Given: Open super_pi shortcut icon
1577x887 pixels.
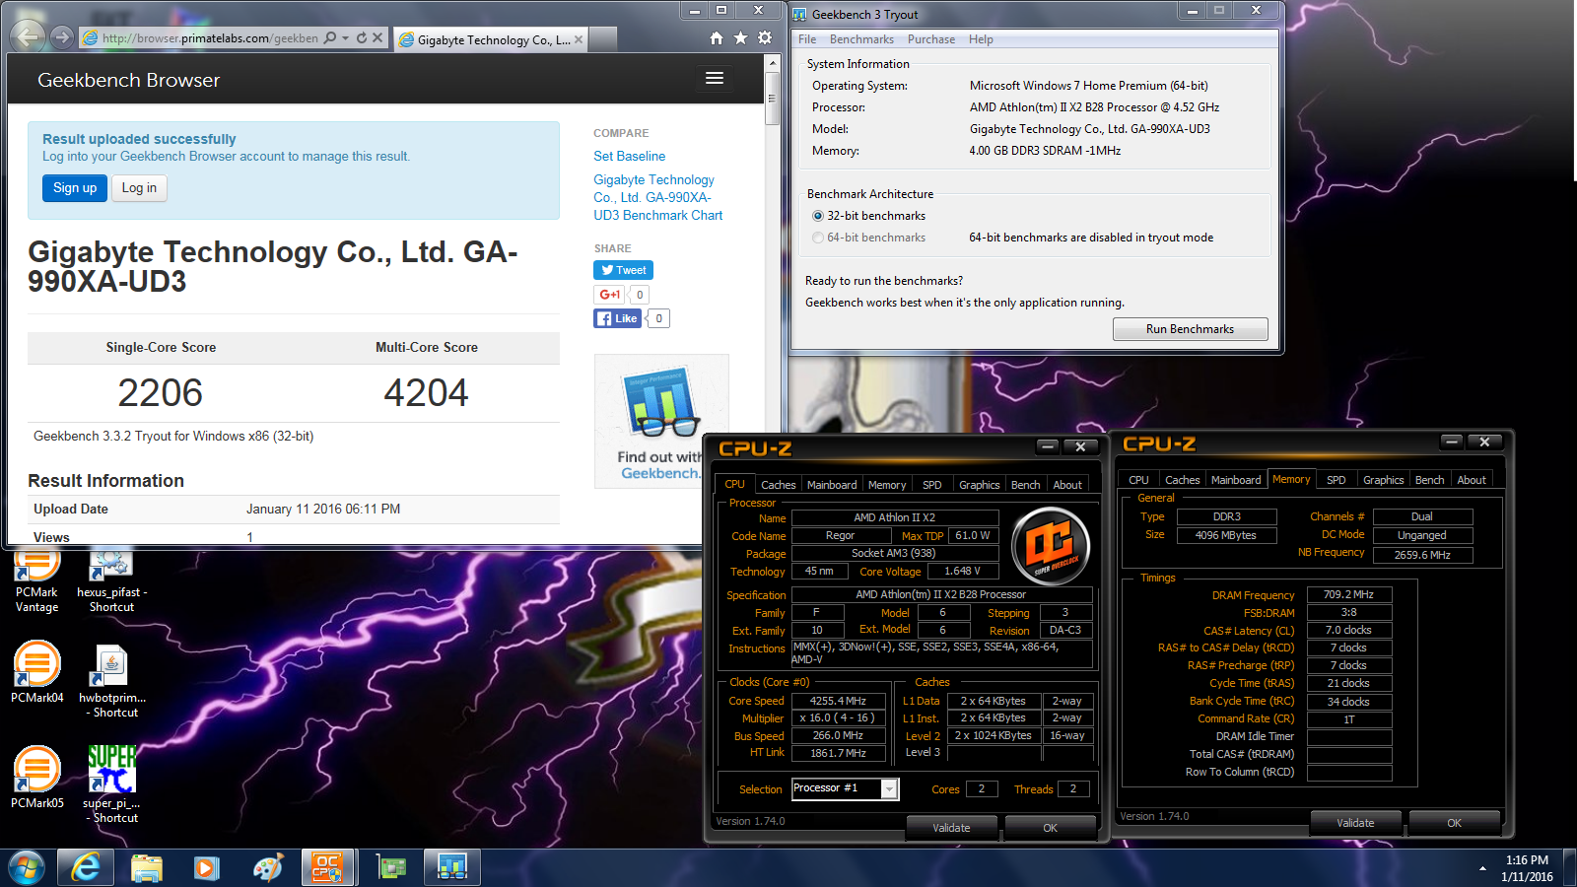Looking at the screenshot, I should 111,785.
